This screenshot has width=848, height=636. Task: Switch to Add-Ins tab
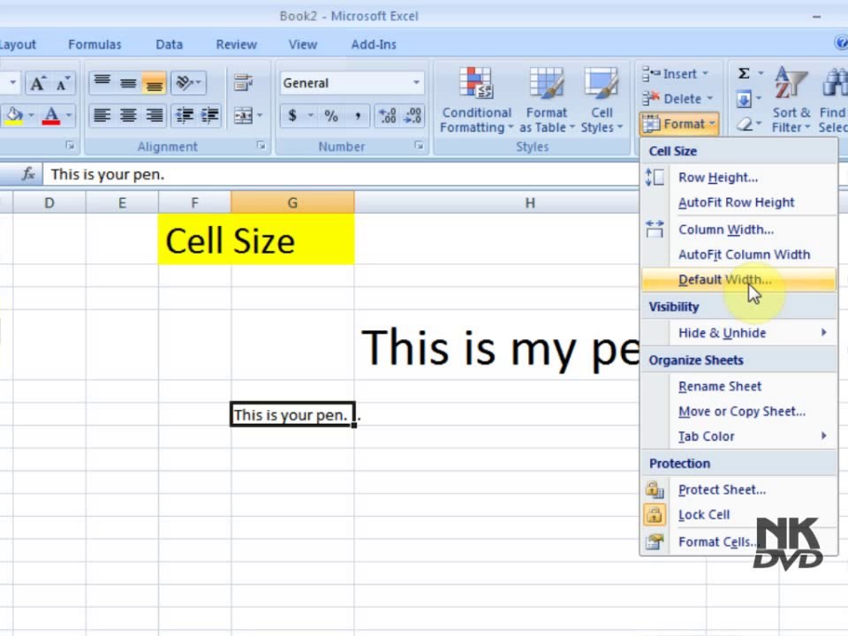(x=374, y=44)
